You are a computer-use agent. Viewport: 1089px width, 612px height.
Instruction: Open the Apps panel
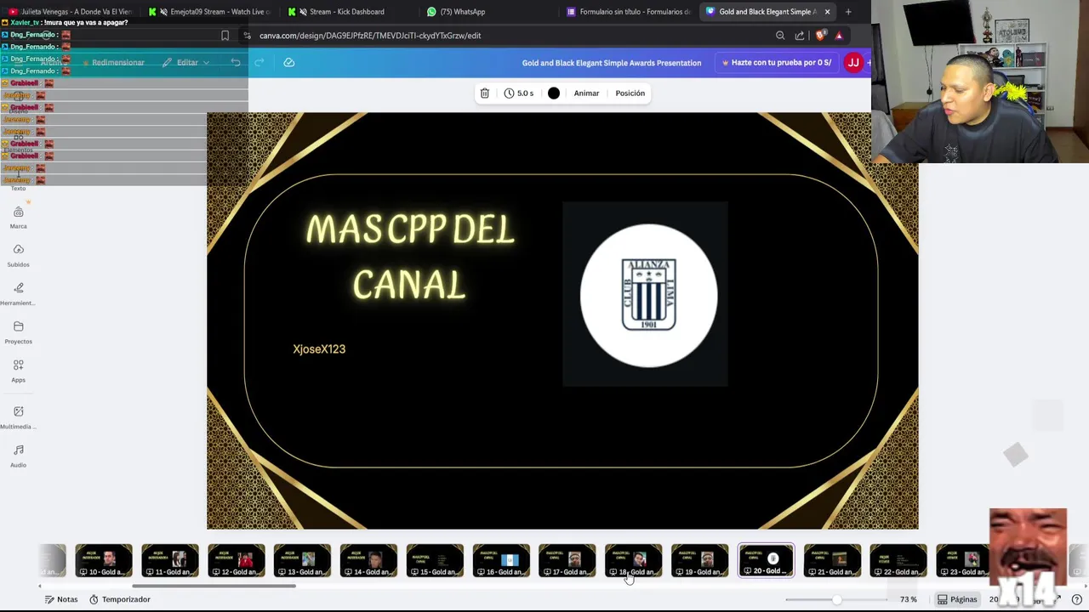point(19,371)
